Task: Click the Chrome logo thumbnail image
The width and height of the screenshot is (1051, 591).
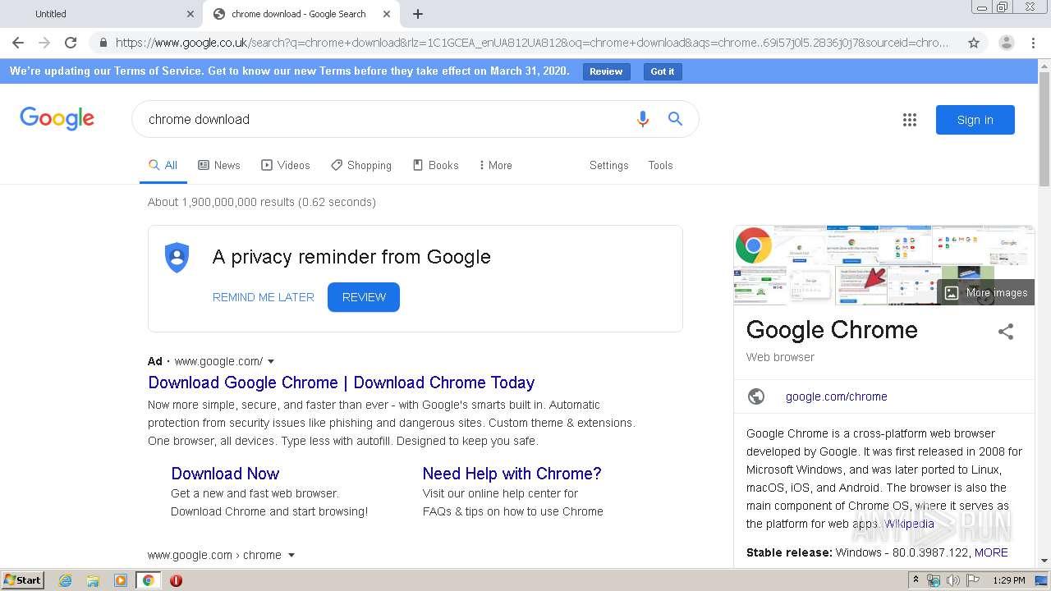Action: pos(754,245)
